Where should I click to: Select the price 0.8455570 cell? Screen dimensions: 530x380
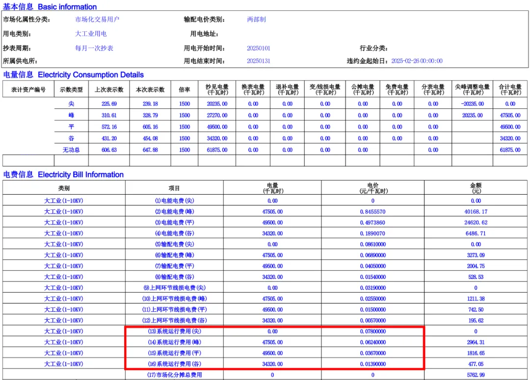pyautogui.click(x=372, y=212)
